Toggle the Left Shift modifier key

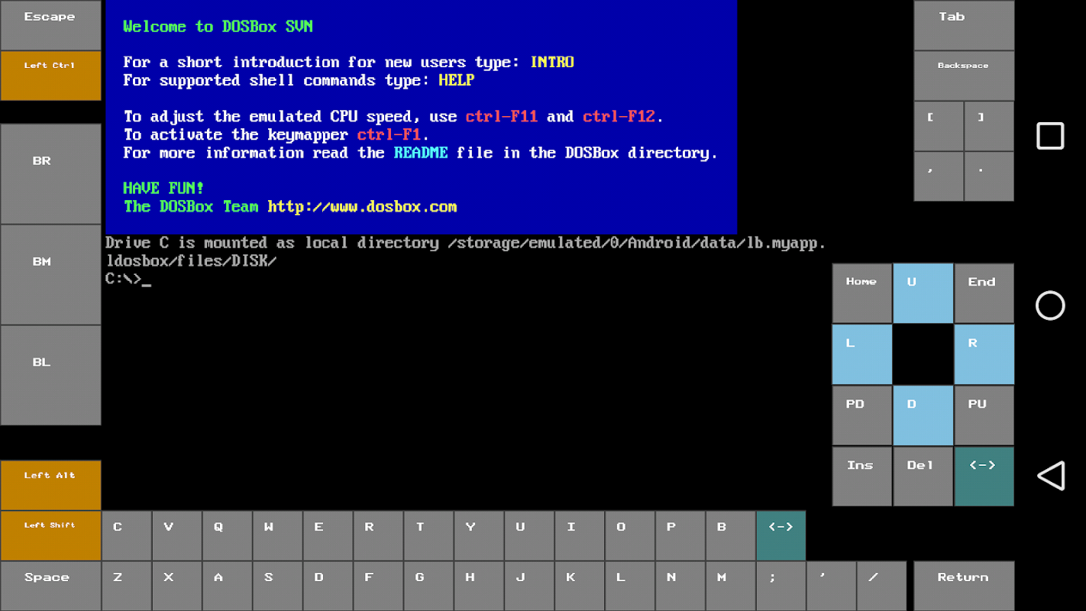coord(50,535)
